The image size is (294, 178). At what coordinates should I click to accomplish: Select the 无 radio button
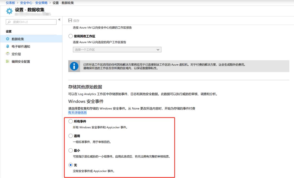coord(71,165)
